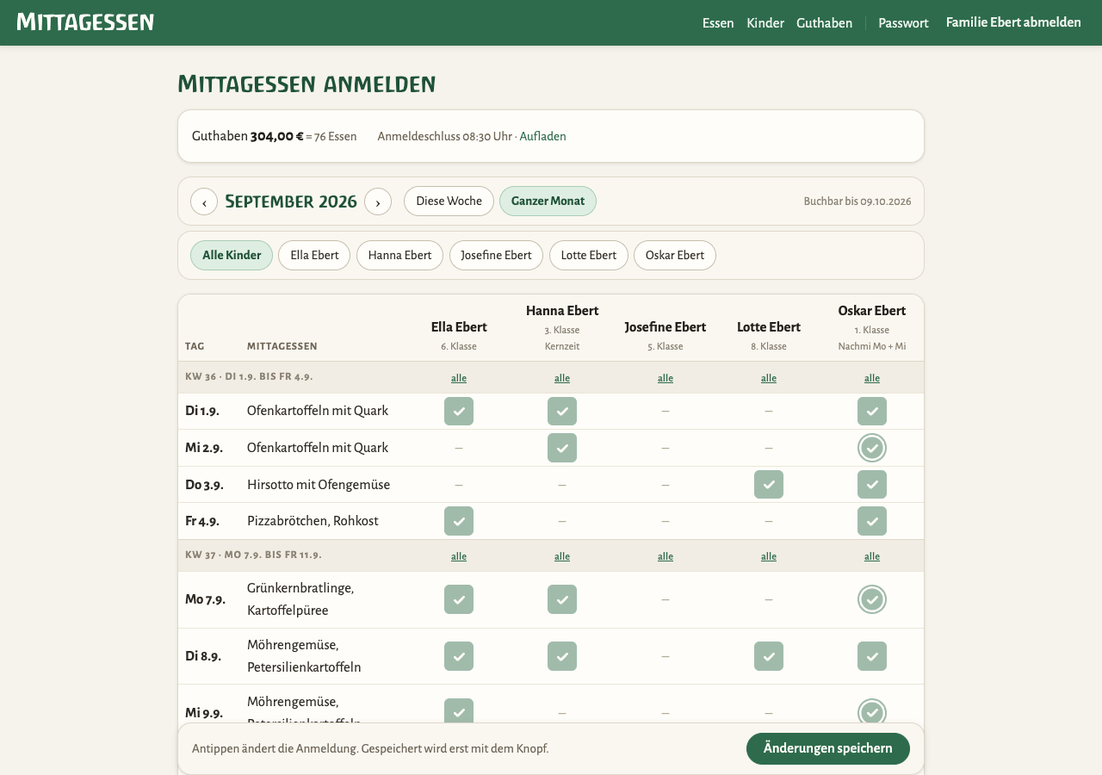Viewport: 1102px width, 775px height.
Task: Toggle Oskar Ebert's meal on Mi 2.9.
Action: (x=872, y=448)
